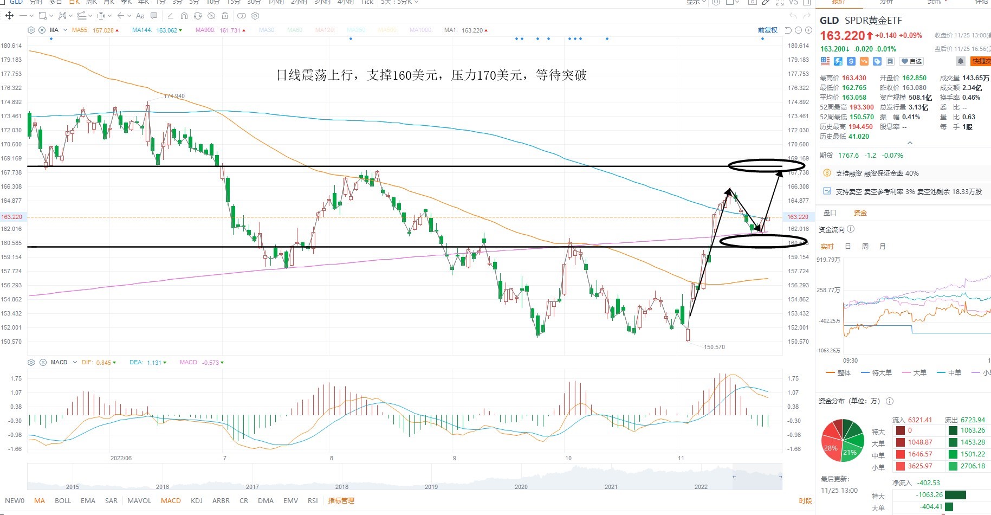This screenshot has width=991, height=515.
Task: Open the arrow tool options dropdown
Action: [x=129, y=16]
